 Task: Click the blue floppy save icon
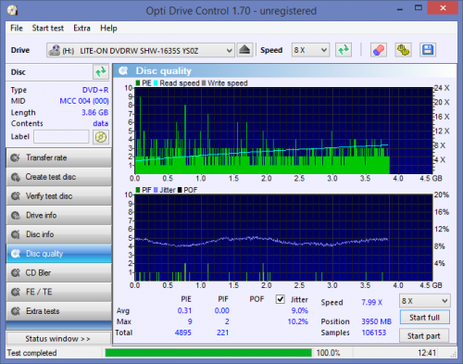point(428,50)
